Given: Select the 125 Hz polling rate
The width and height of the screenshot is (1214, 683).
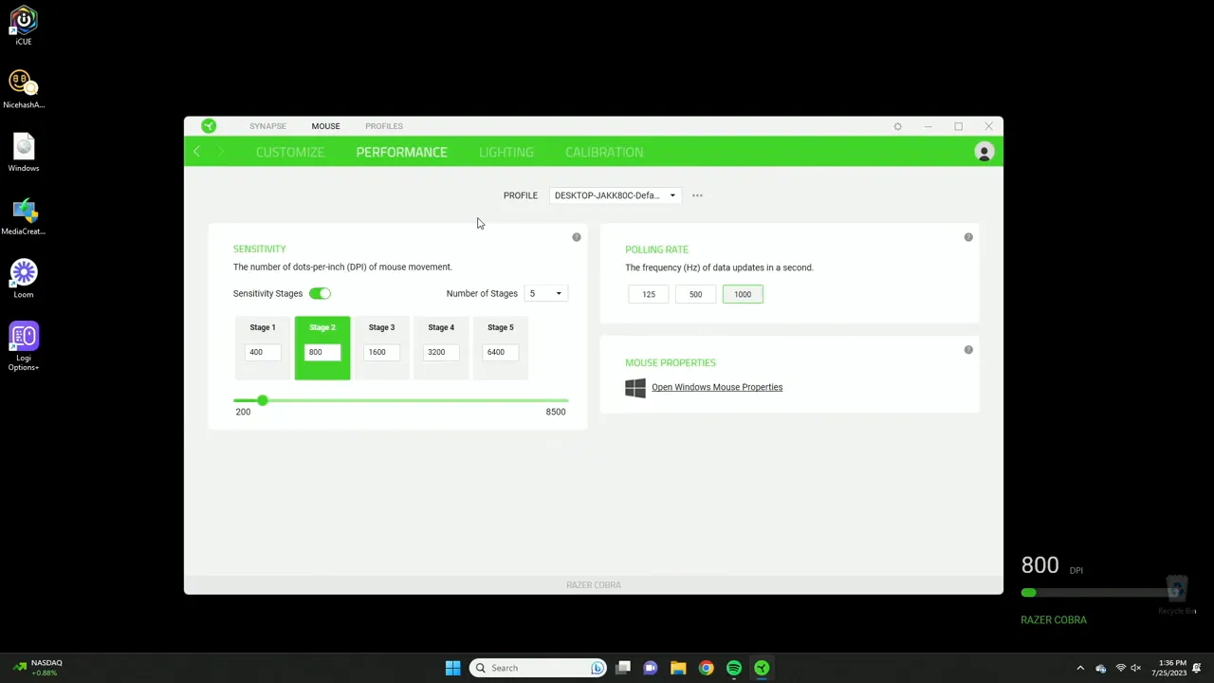Looking at the screenshot, I should (x=648, y=294).
